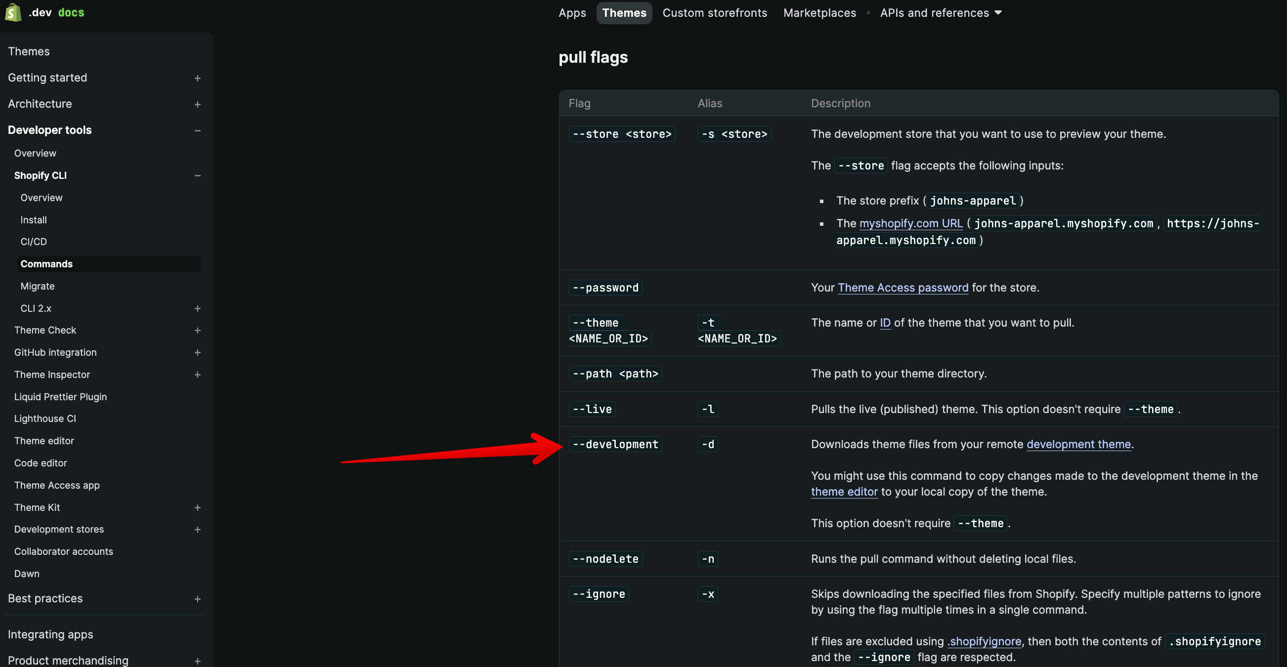This screenshot has width=1287, height=667.
Task: Open the theme editor link
Action: pyautogui.click(x=844, y=492)
